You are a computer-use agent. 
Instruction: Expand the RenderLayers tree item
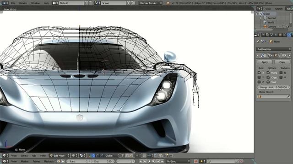[x=261, y=18]
